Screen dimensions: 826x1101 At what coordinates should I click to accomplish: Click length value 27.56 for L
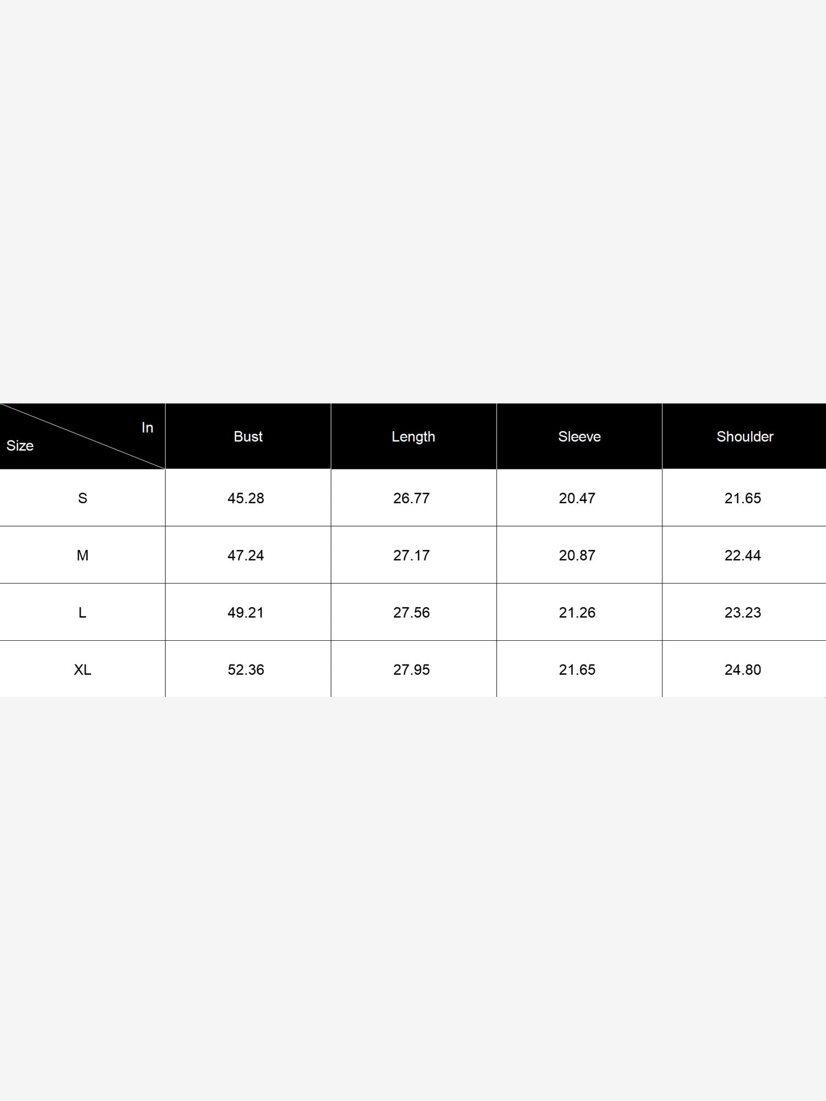[411, 613]
